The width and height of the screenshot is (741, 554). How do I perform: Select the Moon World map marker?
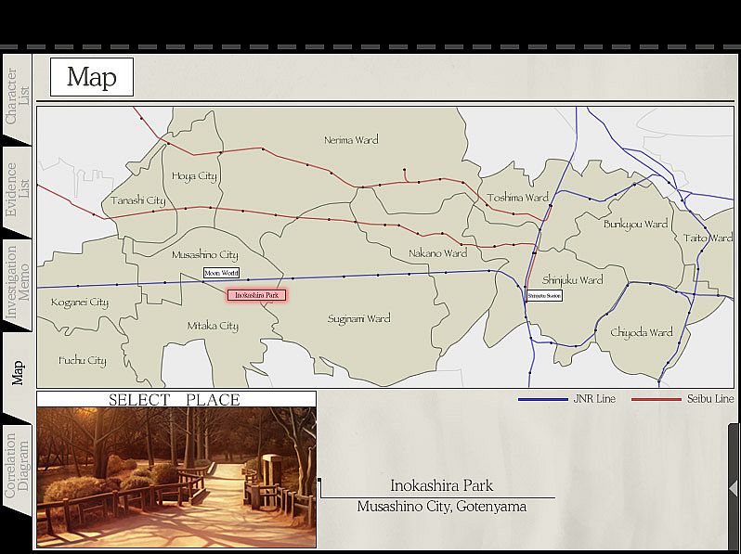click(x=222, y=273)
